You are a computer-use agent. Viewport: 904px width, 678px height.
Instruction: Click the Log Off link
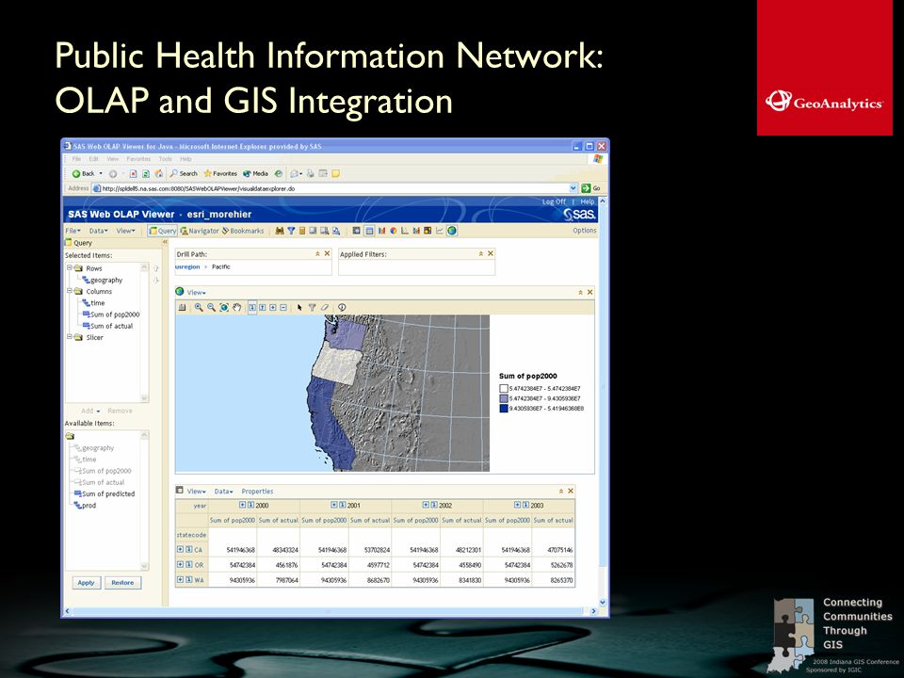click(554, 202)
